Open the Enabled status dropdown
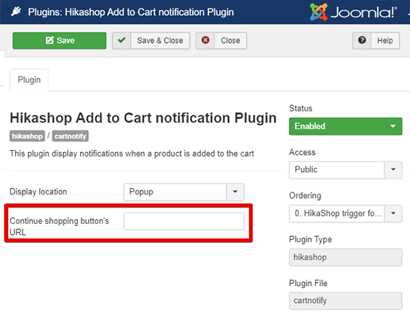Image resolution: width=410 pixels, height=316 pixels. point(345,126)
